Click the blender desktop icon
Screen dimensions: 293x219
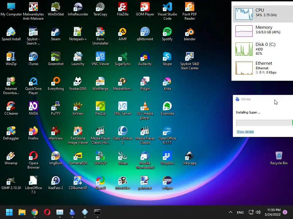tap(190, 34)
